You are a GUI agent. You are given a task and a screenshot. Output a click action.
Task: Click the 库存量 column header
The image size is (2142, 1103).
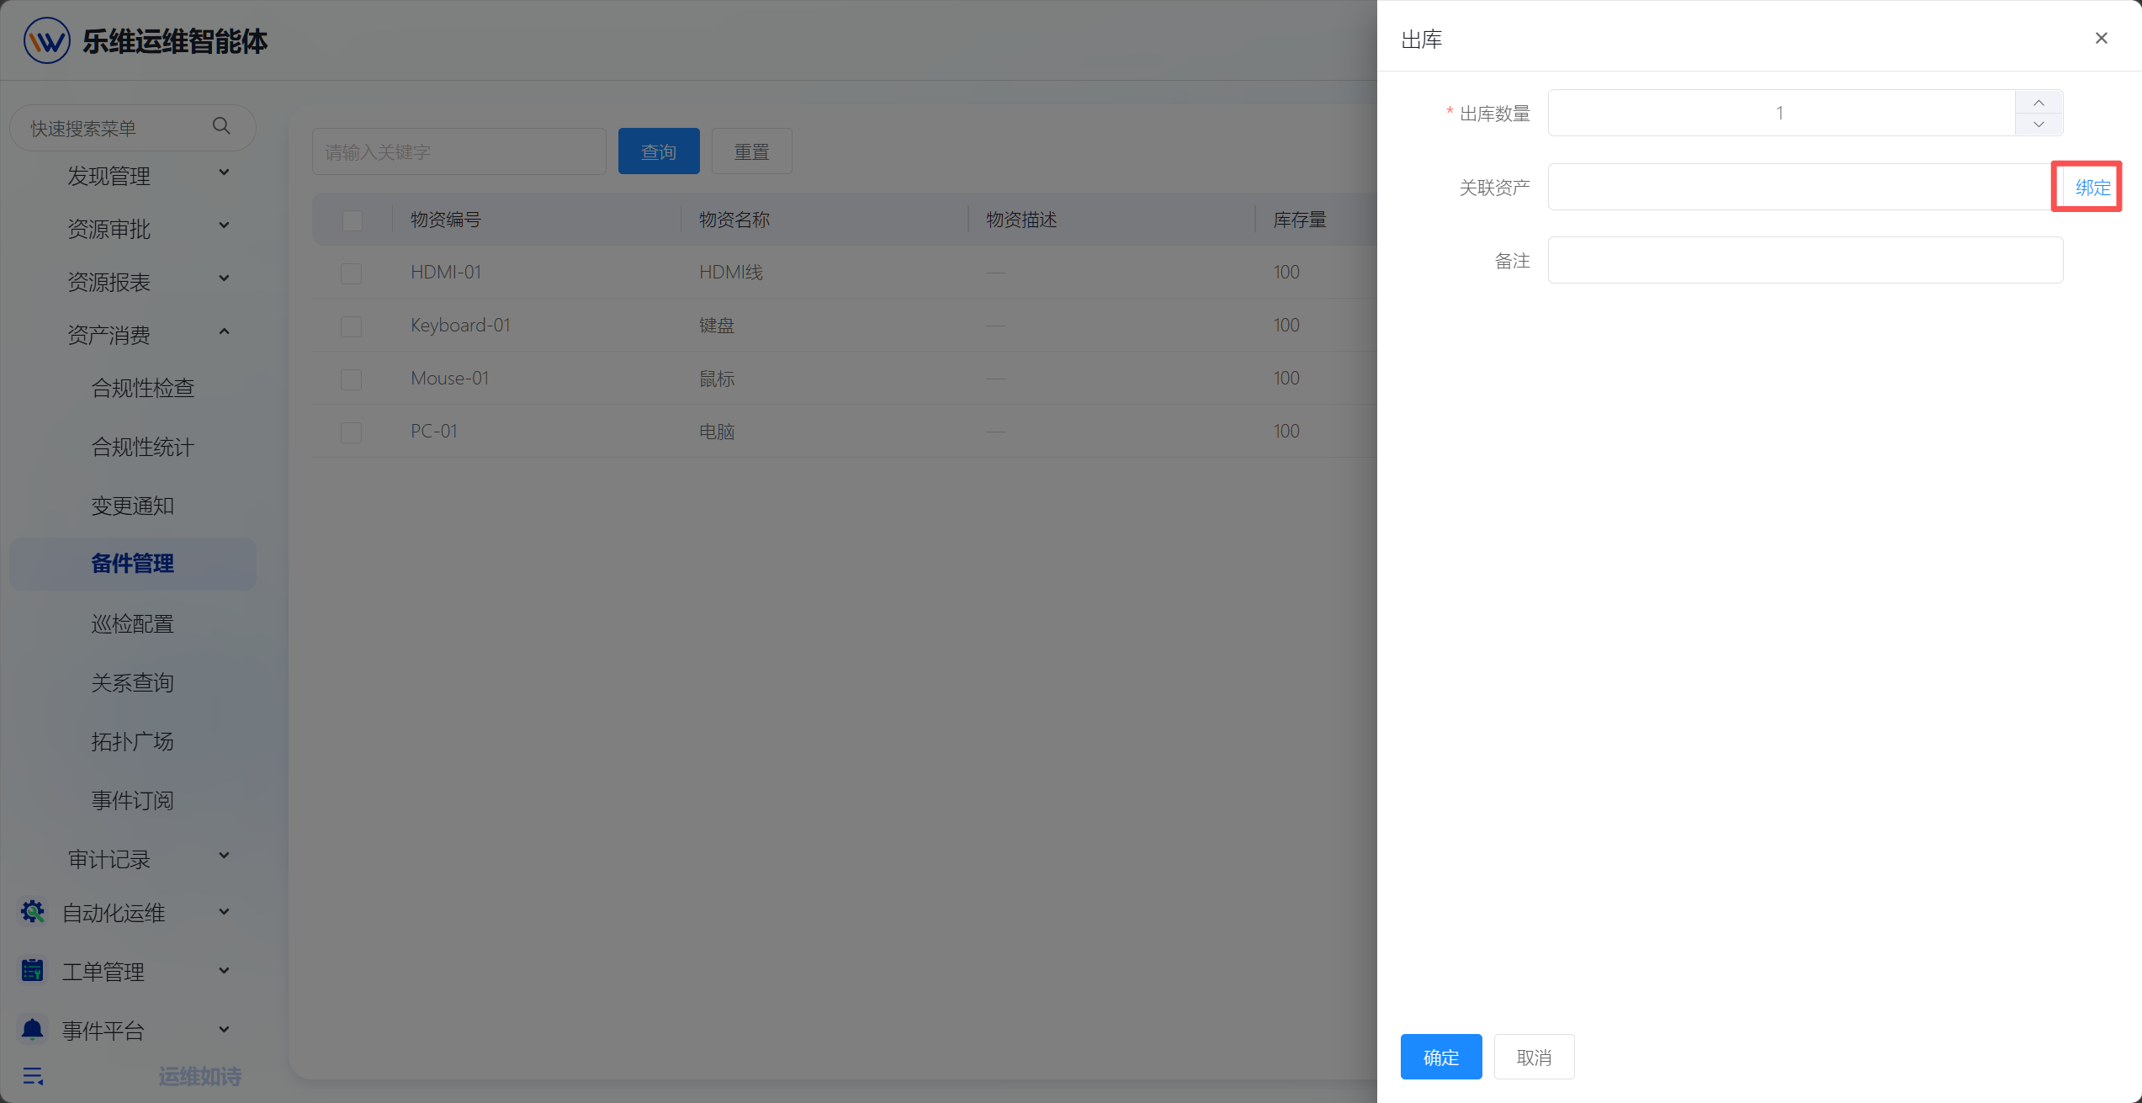point(1300,220)
